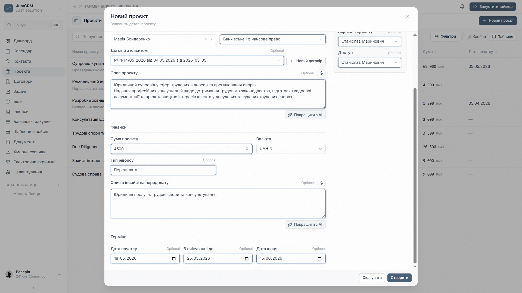
Task: Open the calendar picker for waiting-until date
Action: click(x=247, y=259)
